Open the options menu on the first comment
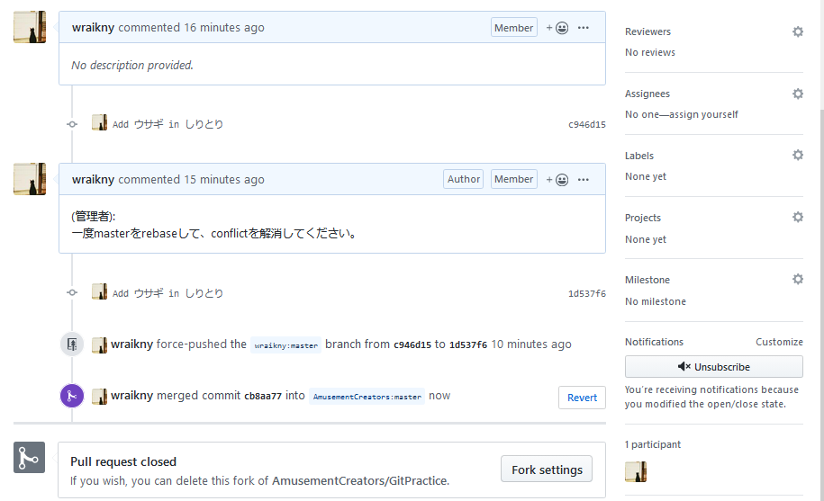Image resolution: width=824 pixels, height=501 pixels. pyautogui.click(x=584, y=28)
